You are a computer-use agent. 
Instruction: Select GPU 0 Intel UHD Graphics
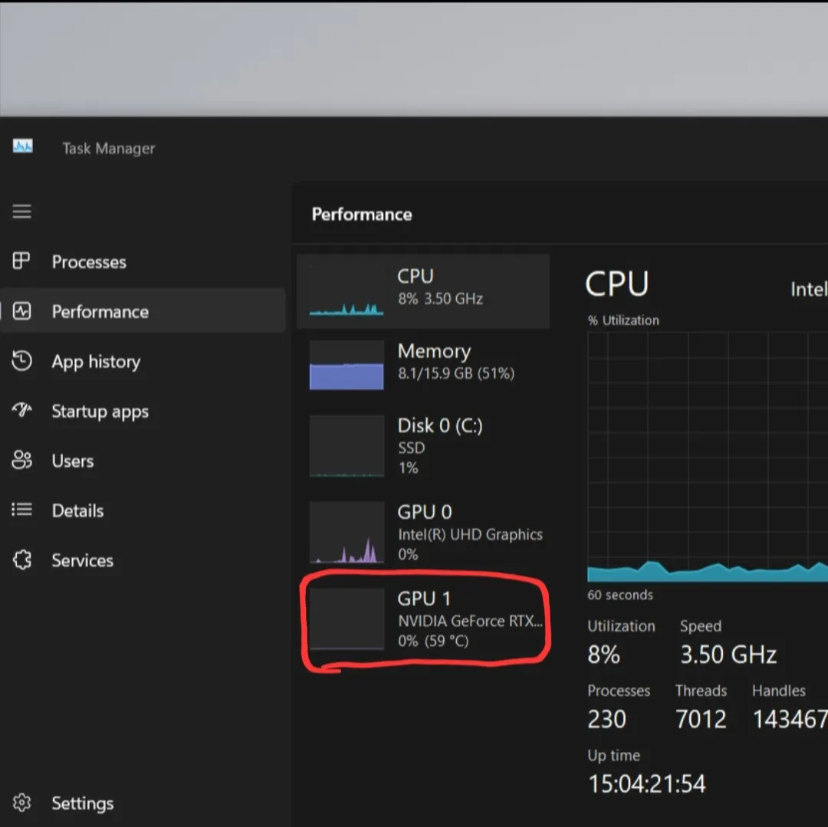pyautogui.click(x=423, y=532)
